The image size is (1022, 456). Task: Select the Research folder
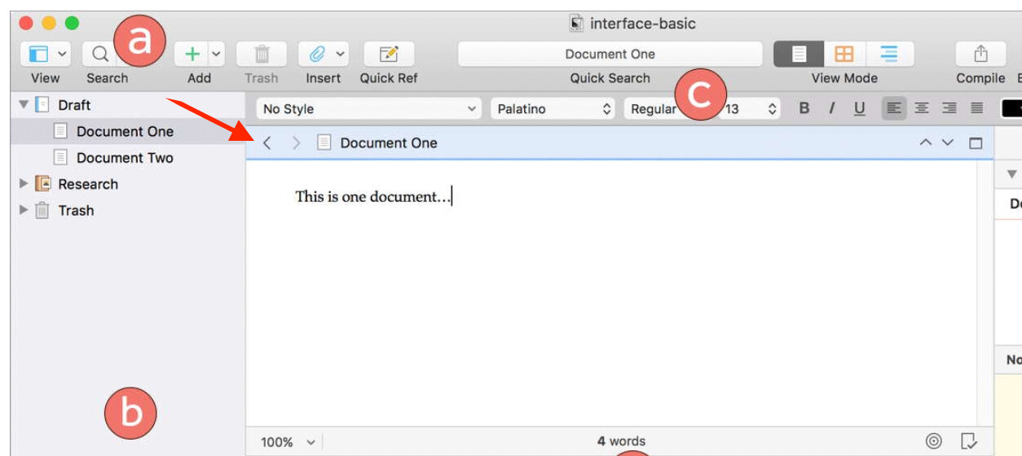[88, 184]
